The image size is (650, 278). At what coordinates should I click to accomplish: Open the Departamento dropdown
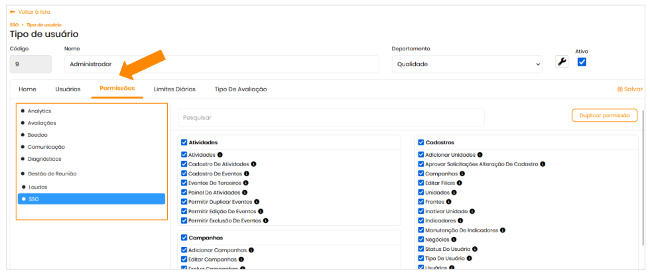coord(467,64)
